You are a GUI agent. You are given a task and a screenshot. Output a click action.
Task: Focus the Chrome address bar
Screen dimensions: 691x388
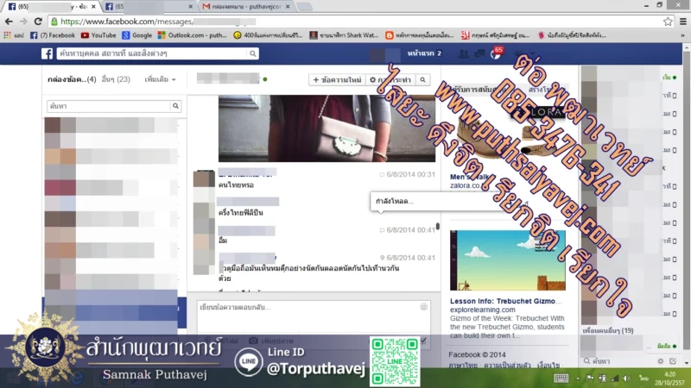[357, 21]
